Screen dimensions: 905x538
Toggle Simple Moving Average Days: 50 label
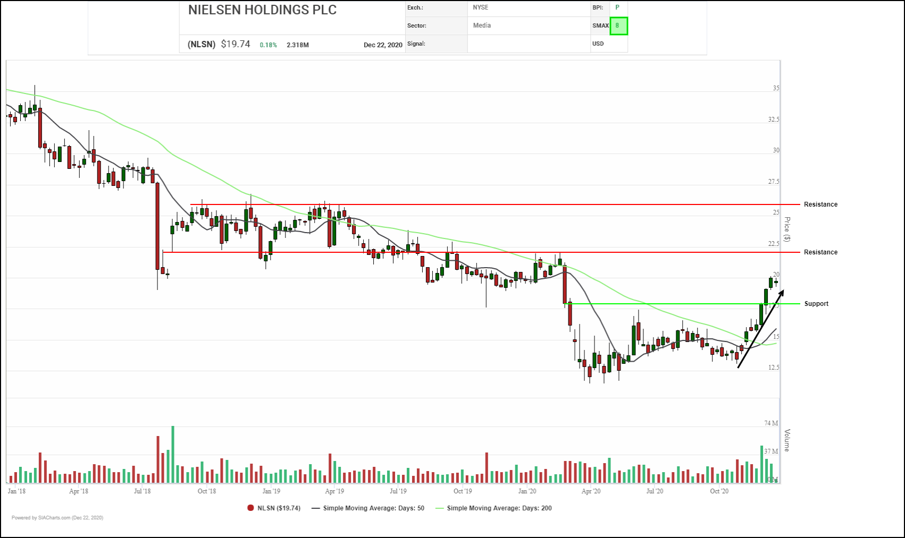[x=373, y=508]
